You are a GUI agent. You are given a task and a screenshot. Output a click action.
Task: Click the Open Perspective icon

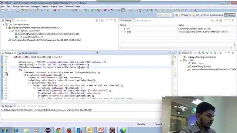point(177,15)
